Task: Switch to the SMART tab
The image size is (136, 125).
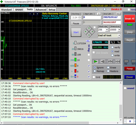Action: [19, 10]
